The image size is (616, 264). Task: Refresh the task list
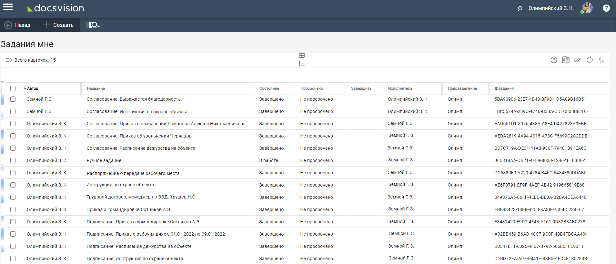(590, 60)
